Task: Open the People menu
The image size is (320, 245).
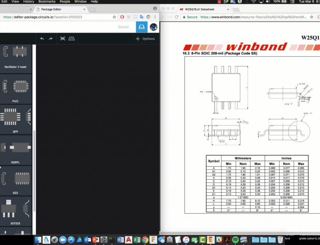Action: click(x=65, y=1)
